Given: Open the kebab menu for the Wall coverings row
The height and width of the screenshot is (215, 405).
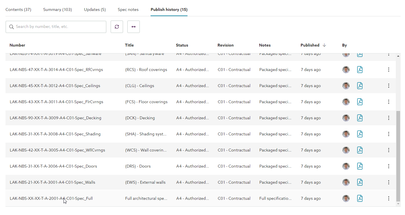Looking at the screenshot, I should click(389, 150).
